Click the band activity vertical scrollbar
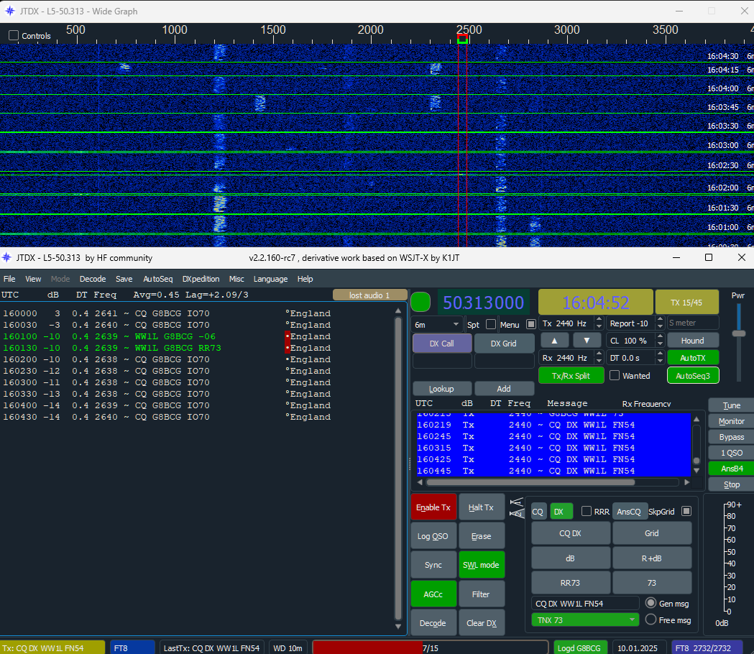The image size is (754, 654). (397, 469)
